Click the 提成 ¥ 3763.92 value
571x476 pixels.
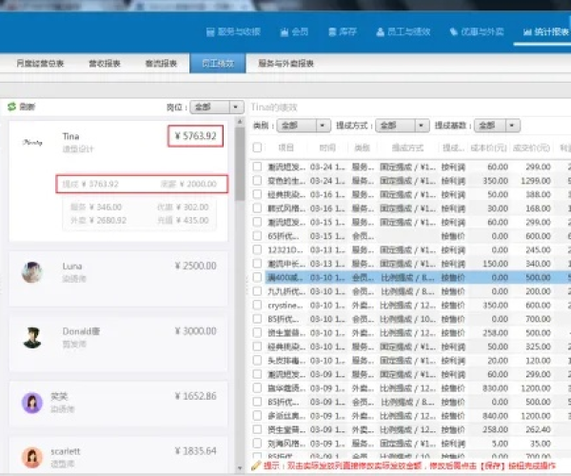[x=90, y=184]
